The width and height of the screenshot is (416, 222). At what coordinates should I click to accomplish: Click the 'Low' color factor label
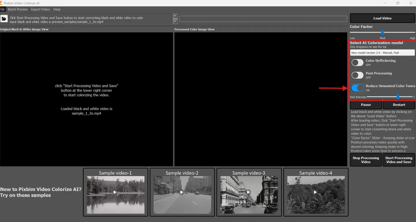point(352,38)
